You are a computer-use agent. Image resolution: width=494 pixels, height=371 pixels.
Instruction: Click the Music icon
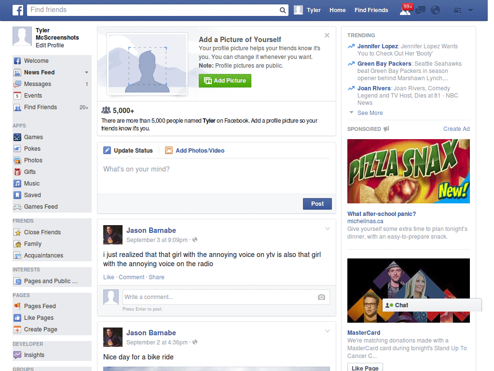click(x=17, y=184)
